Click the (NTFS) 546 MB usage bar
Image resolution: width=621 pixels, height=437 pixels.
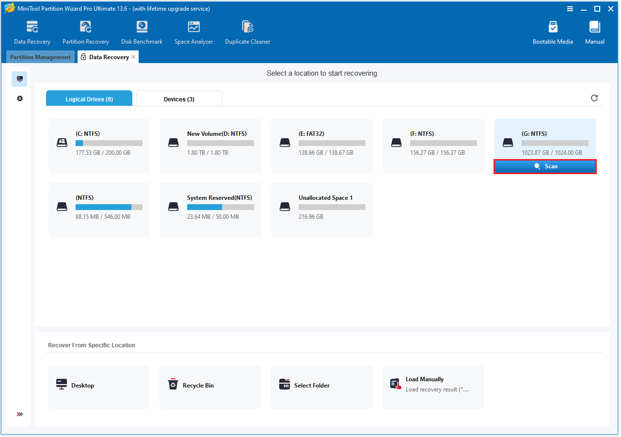coord(109,207)
